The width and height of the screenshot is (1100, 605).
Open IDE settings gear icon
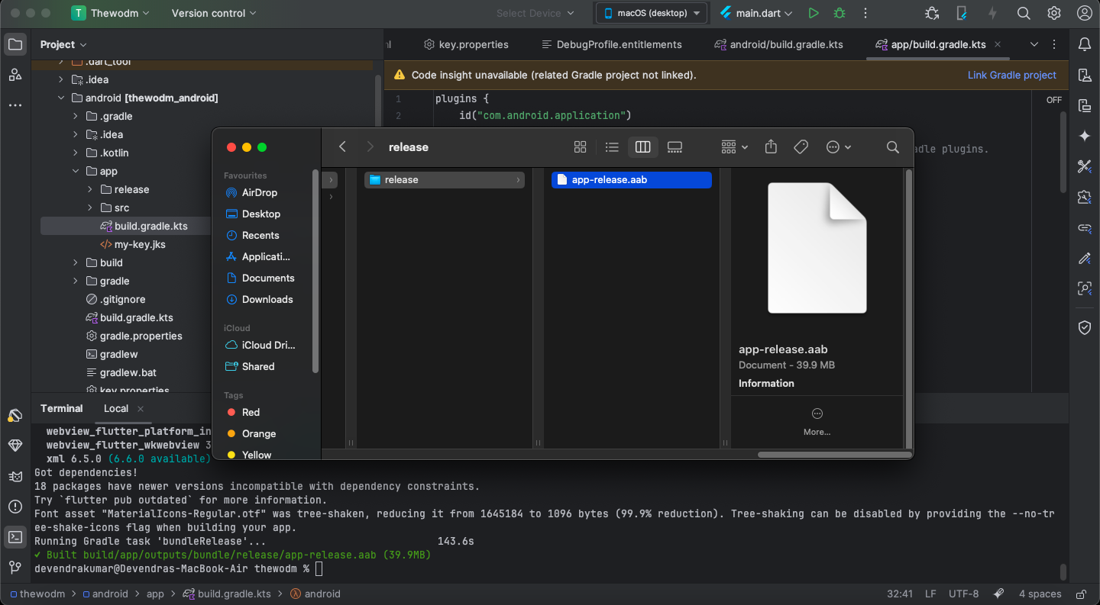click(1054, 13)
